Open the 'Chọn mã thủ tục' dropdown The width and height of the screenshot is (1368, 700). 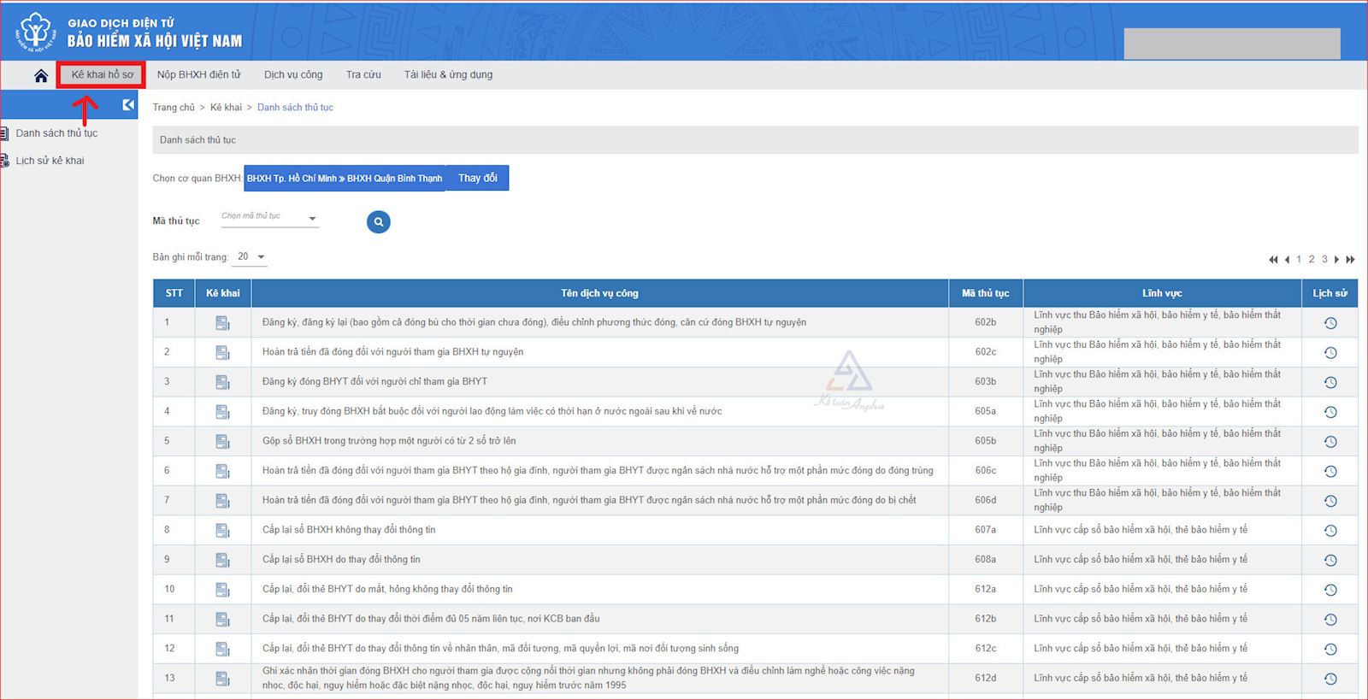[269, 218]
